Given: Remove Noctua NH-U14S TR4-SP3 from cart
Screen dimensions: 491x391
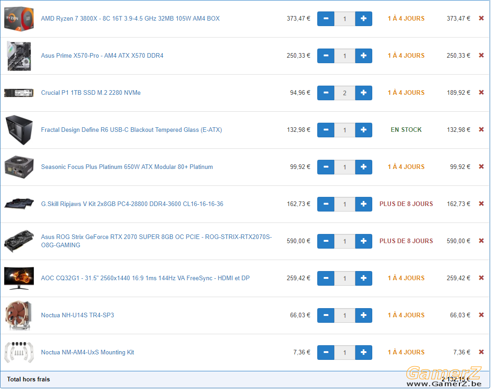Looking at the screenshot, I should coord(481,315).
